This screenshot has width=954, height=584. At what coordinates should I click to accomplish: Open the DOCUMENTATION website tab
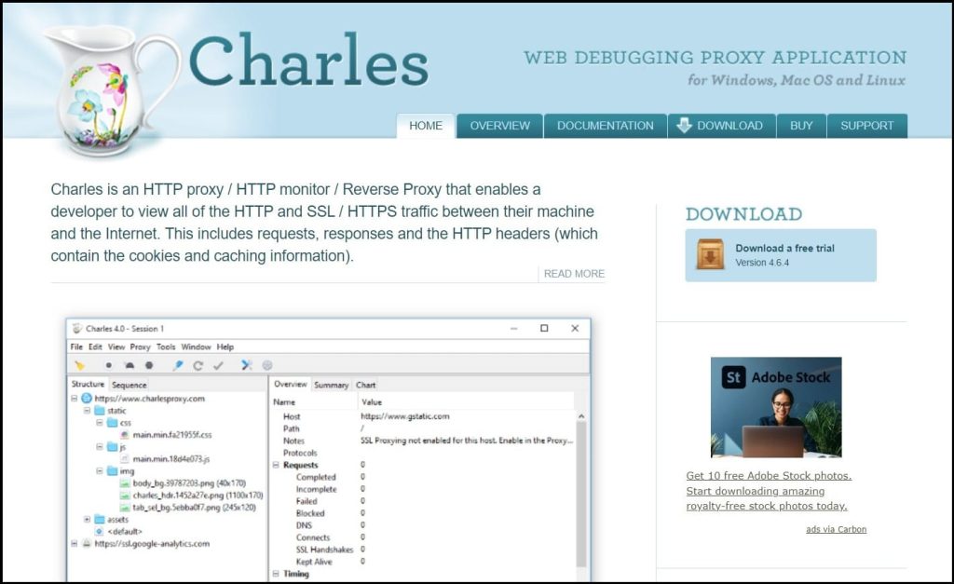click(606, 126)
